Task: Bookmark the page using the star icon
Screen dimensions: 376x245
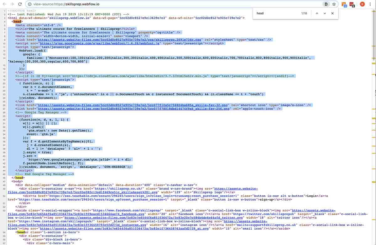Action: (x=334, y=4)
